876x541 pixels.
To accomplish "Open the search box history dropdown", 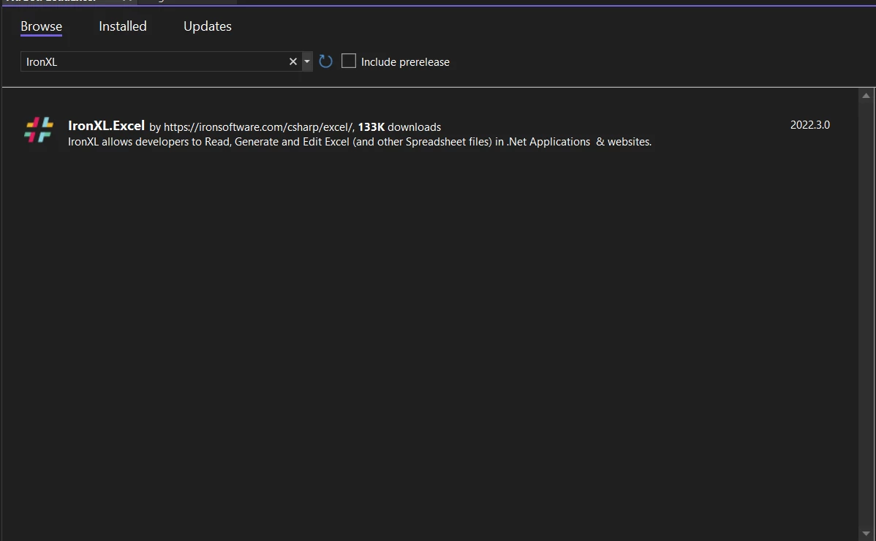I will [x=307, y=61].
